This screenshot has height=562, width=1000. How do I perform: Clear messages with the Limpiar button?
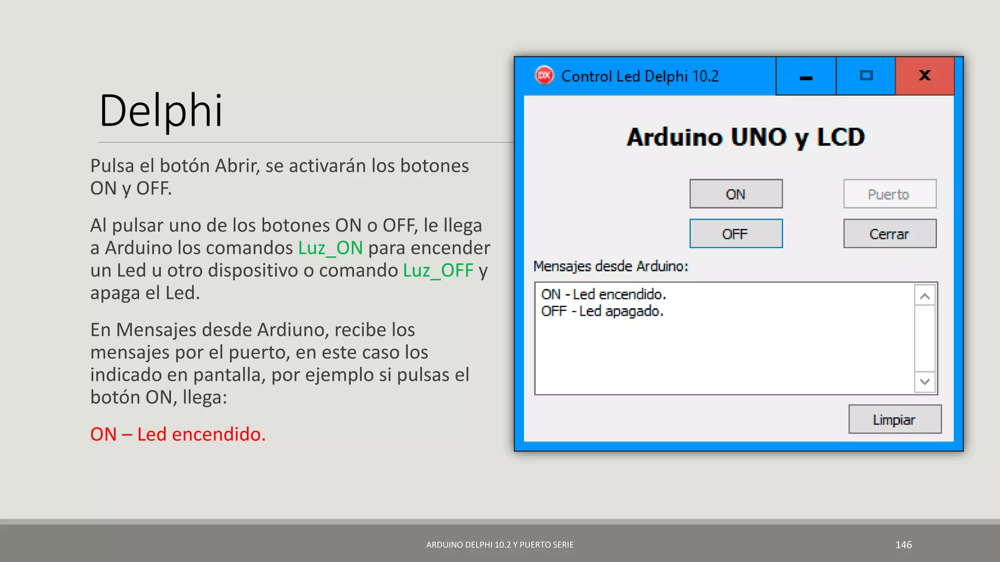click(894, 420)
